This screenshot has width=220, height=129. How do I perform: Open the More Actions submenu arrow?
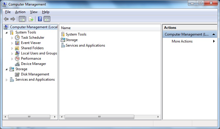tap(214, 41)
